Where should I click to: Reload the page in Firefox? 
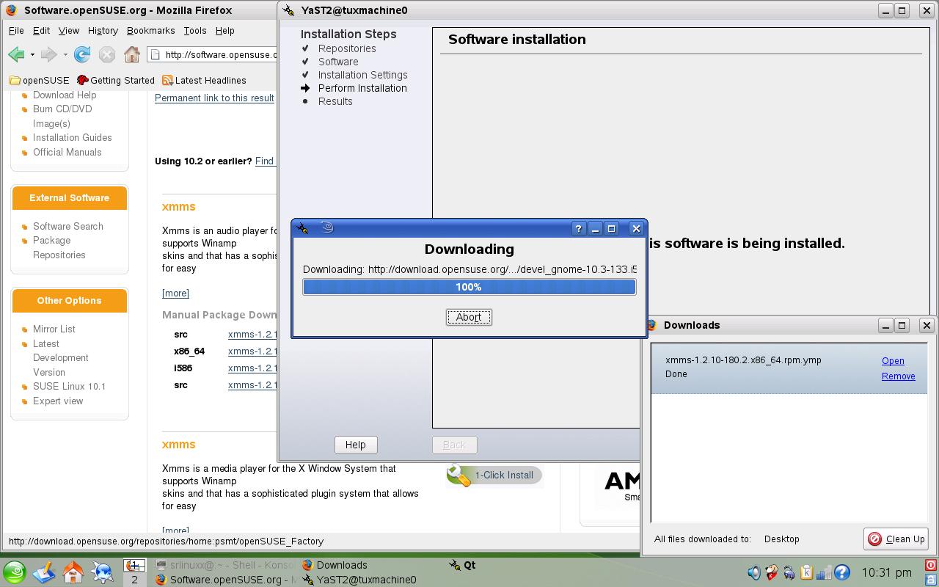82,54
